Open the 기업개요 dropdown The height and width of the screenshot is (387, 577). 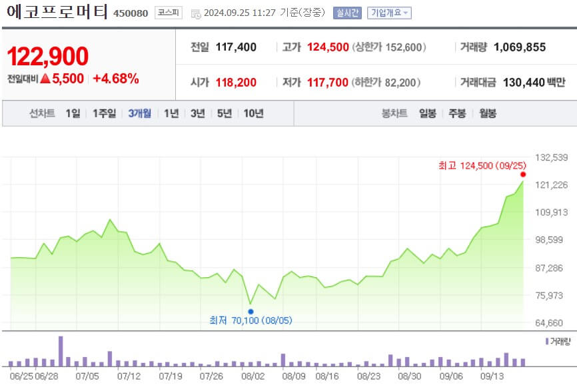point(388,12)
